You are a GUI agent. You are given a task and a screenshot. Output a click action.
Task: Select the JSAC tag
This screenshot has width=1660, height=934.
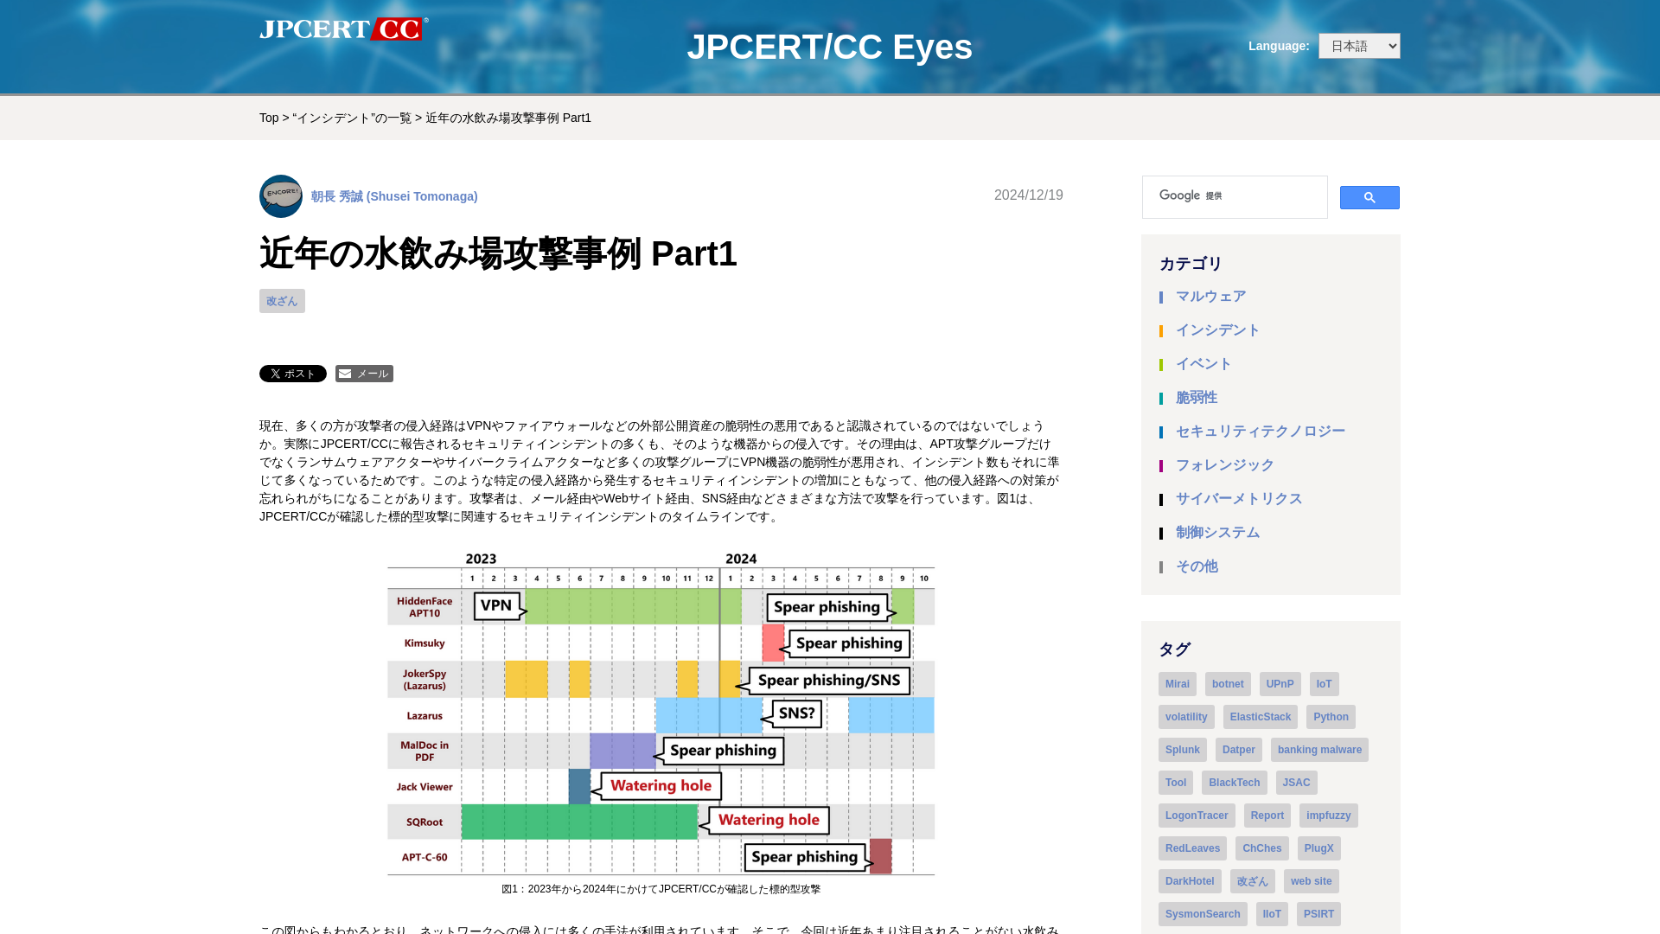1296,783
